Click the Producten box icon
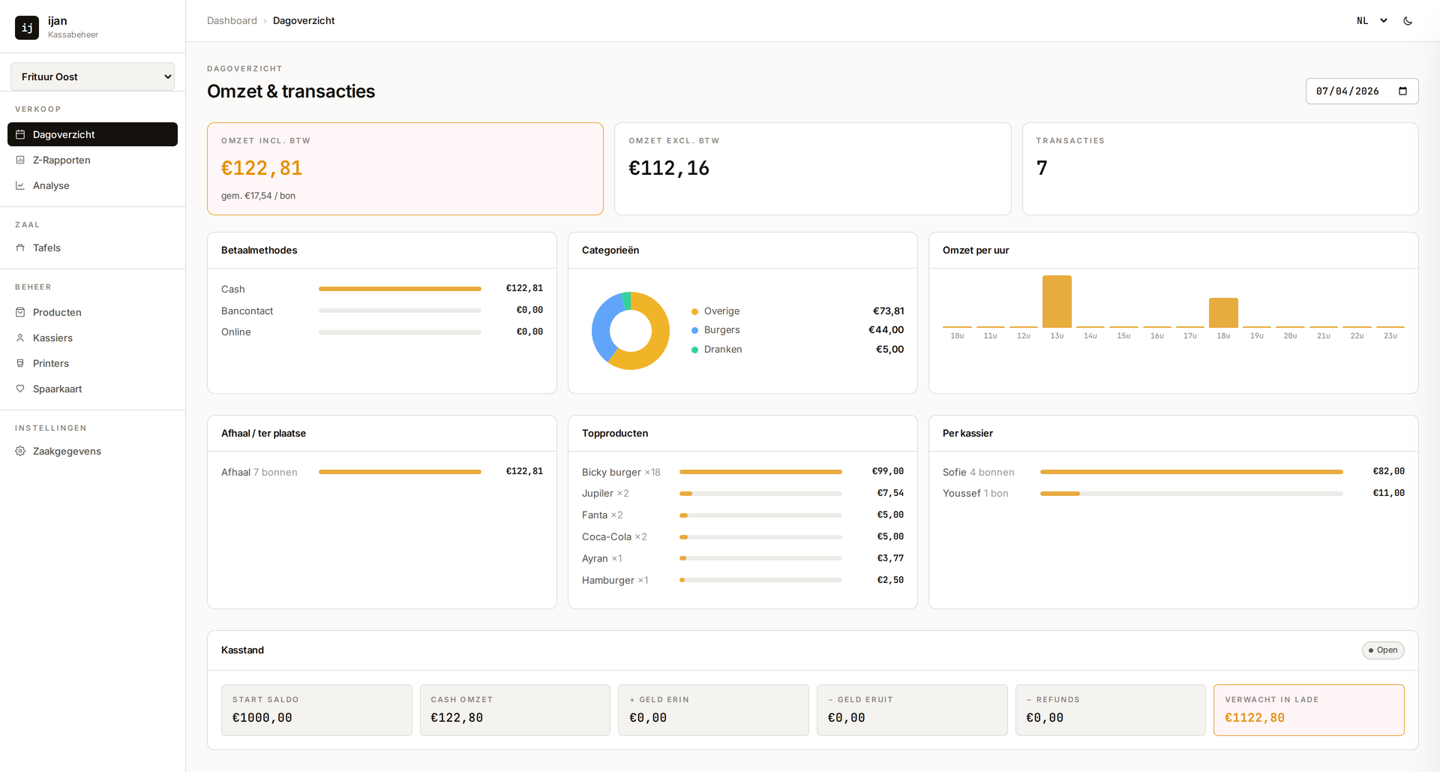1440x772 pixels. pos(20,313)
